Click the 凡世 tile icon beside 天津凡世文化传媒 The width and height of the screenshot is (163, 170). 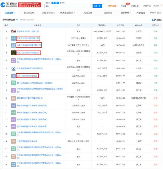click(x=13, y=38)
